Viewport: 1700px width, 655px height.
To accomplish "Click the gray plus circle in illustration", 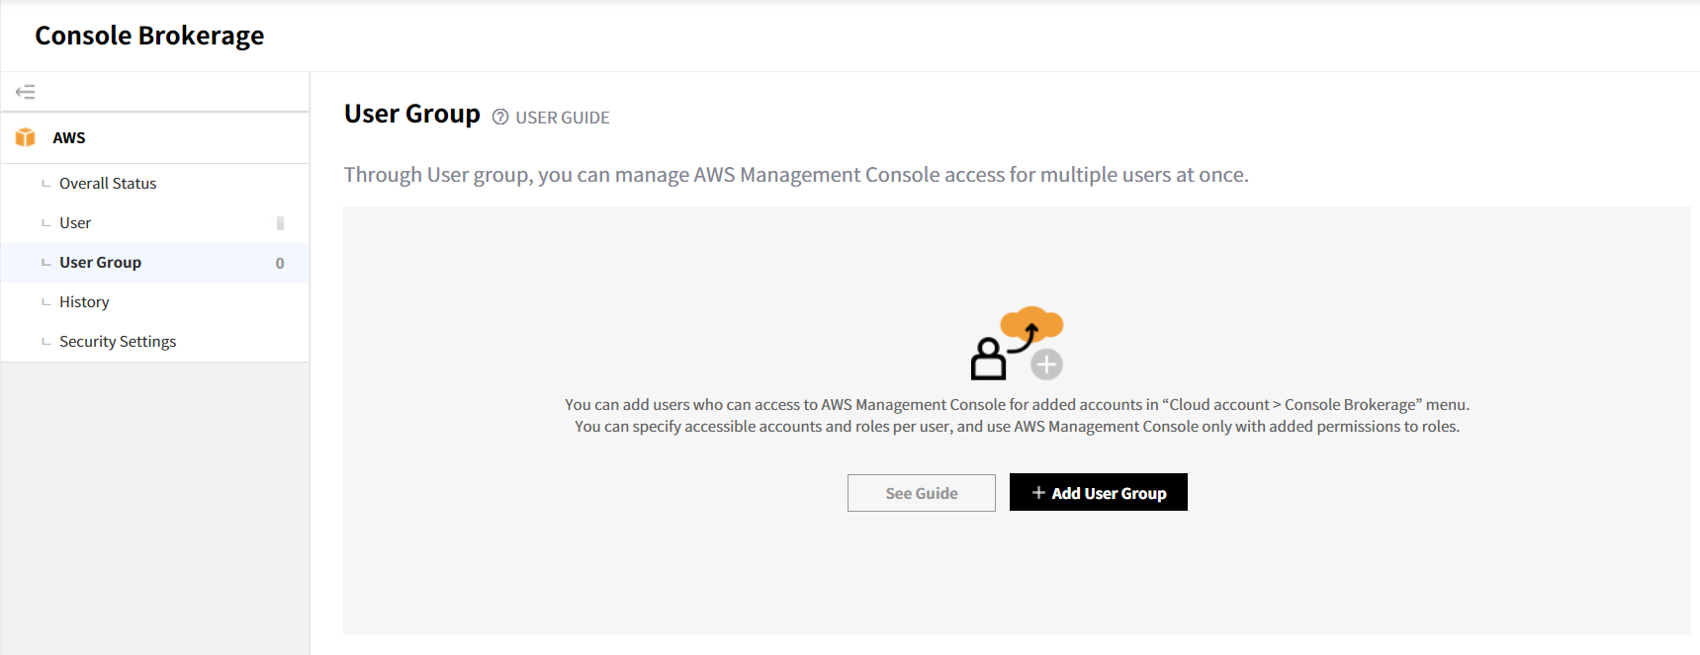I will 1046,365.
